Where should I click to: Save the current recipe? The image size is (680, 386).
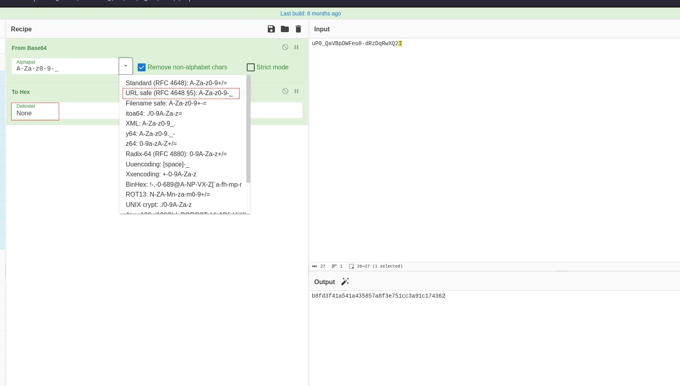point(271,29)
